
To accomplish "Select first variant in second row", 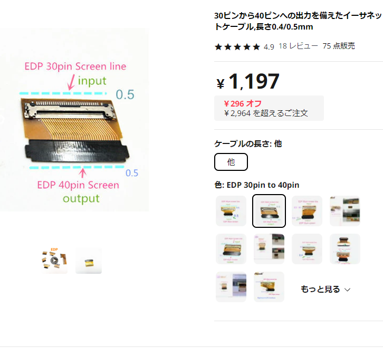I will tap(231, 249).
